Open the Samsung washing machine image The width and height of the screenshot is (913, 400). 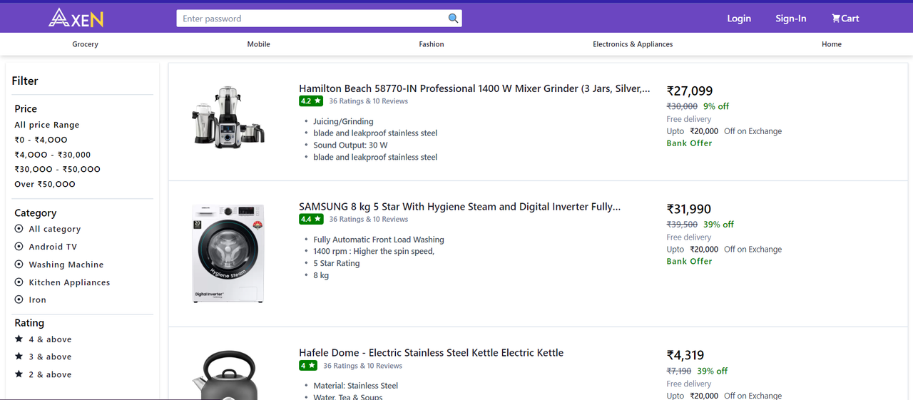[228, 253]
